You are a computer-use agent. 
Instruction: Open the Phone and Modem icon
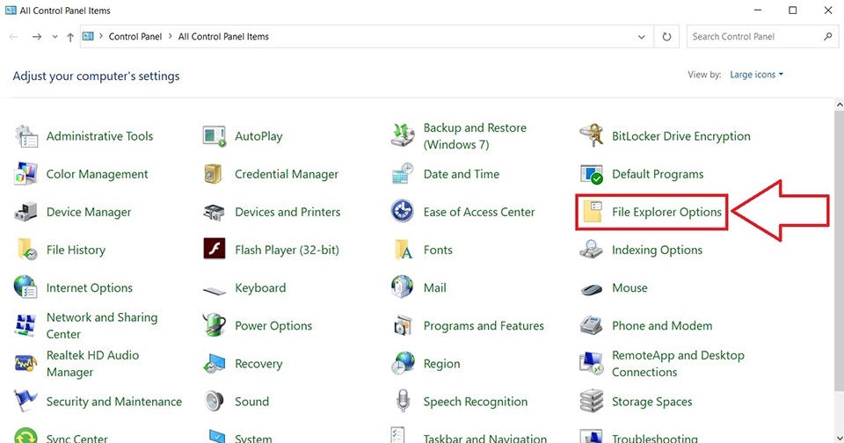(591, 325)
